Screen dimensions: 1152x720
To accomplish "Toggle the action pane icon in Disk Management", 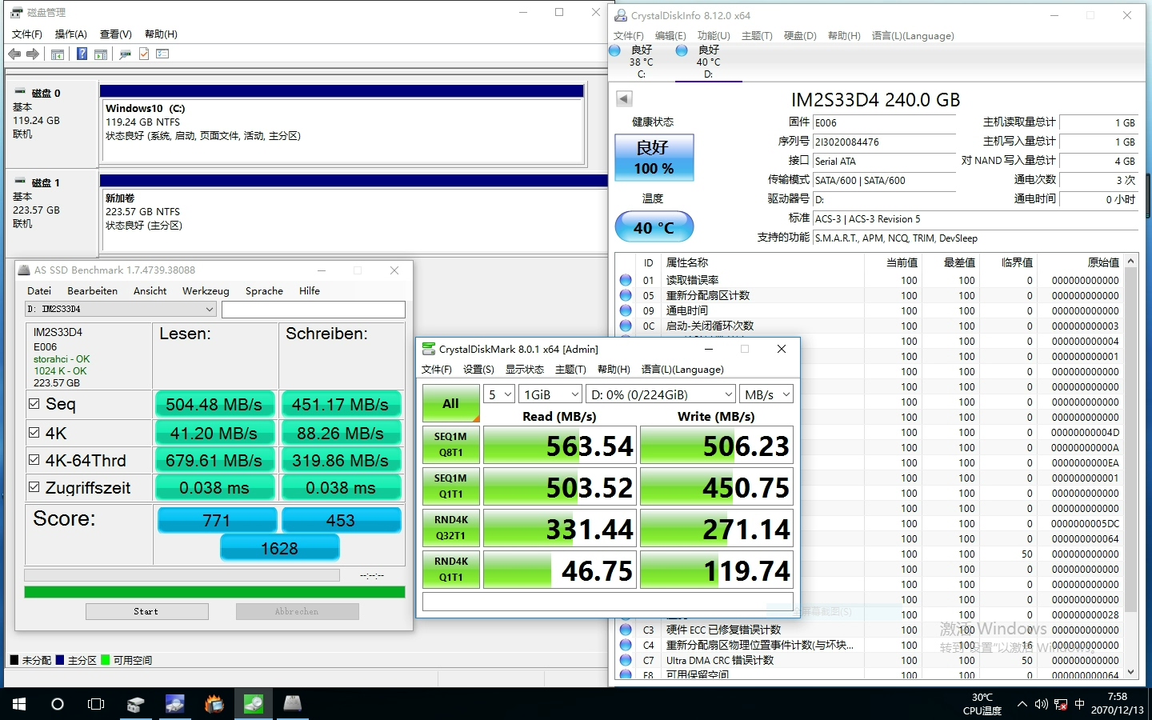I will tap(101, 54).
